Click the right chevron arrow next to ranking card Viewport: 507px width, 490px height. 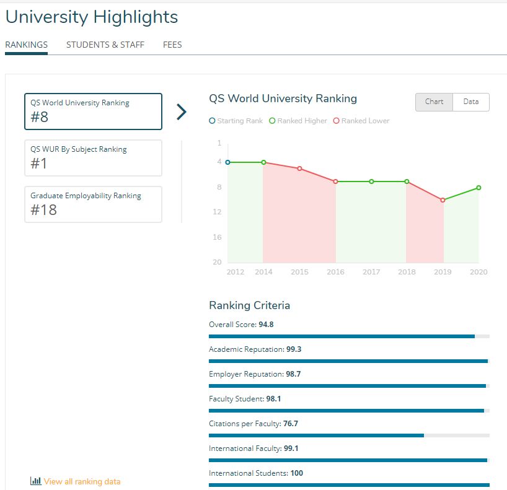(x=182, y=112)
